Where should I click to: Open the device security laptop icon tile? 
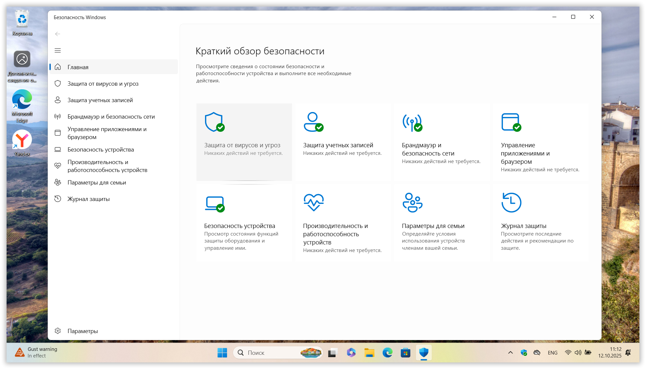tap(244, 222)
